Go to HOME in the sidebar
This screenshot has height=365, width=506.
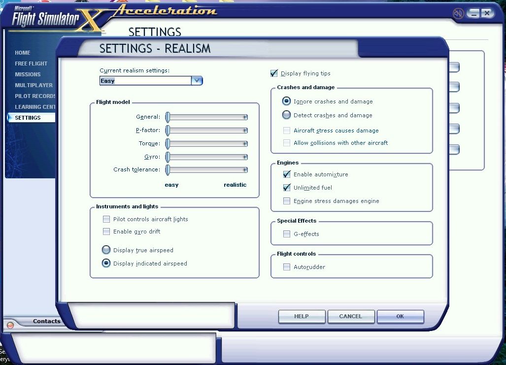coord(23,53)
